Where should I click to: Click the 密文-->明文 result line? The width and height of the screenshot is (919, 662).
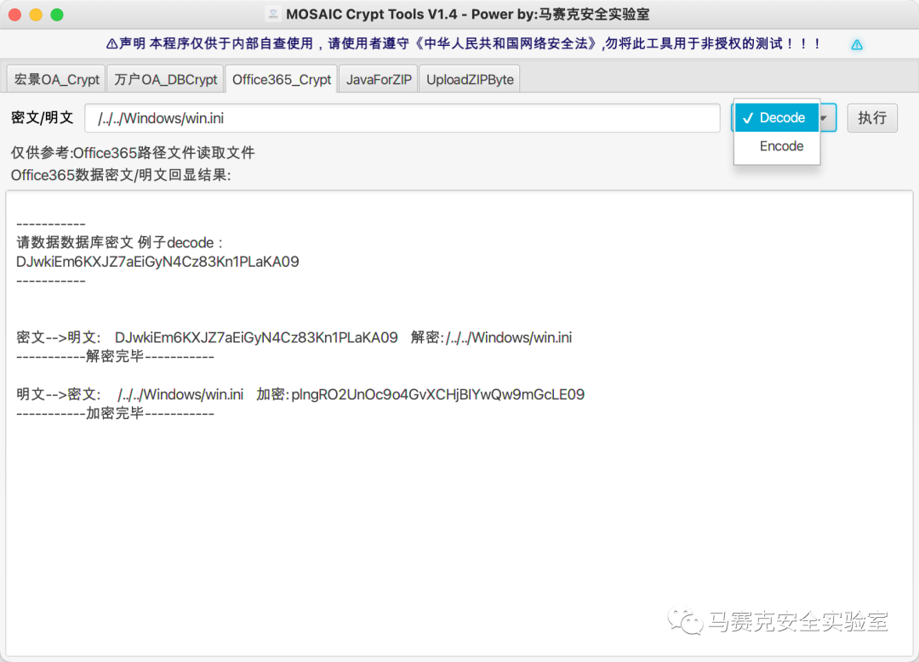pos(294,337)
